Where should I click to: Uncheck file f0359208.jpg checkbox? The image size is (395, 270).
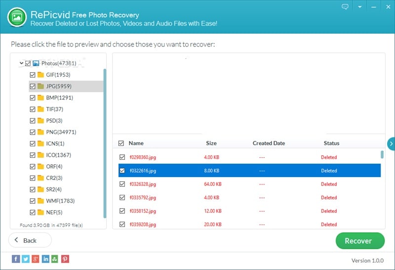tap(122, 224)
